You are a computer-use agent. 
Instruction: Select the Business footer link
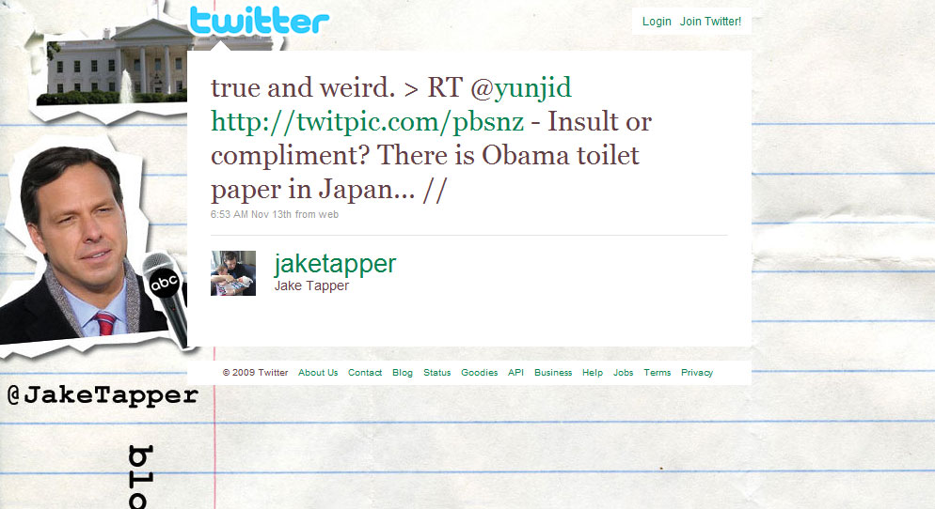tap(553, 373)
